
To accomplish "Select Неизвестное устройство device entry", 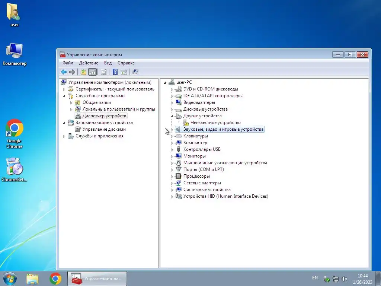I will (215, 123).
